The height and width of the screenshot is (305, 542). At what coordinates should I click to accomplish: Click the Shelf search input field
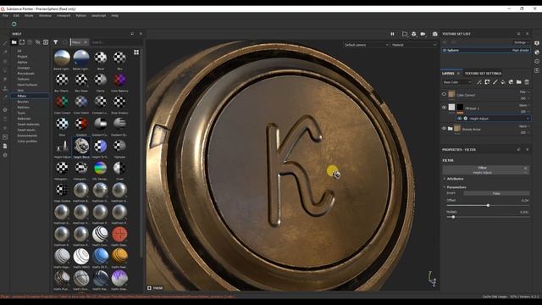116,42
